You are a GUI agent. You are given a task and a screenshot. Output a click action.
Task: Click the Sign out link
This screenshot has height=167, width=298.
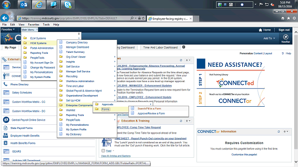coord(284,30)
